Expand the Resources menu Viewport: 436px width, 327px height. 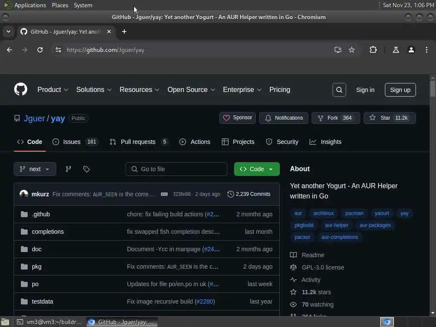pos(139,89)
